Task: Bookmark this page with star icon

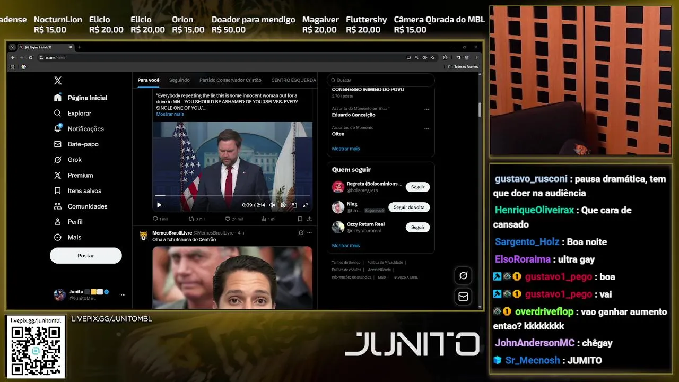Action: [433, 57]
